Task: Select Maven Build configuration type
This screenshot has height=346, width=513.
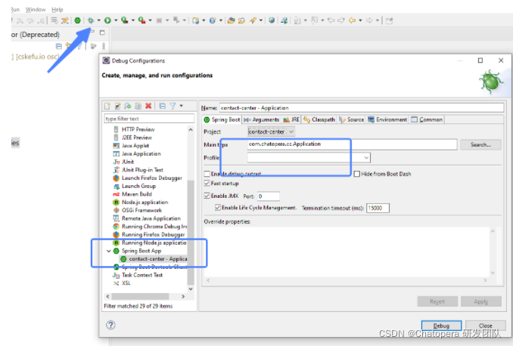Action: [x=137, y=194]
